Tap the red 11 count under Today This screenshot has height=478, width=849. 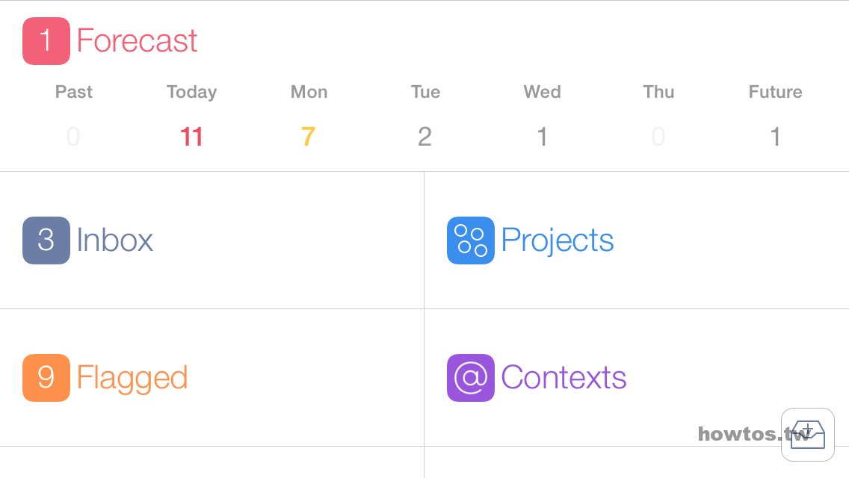click(191, 137)
